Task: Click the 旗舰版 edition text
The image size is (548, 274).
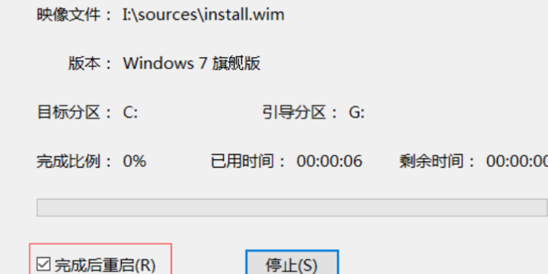Action: click(236, 64)
